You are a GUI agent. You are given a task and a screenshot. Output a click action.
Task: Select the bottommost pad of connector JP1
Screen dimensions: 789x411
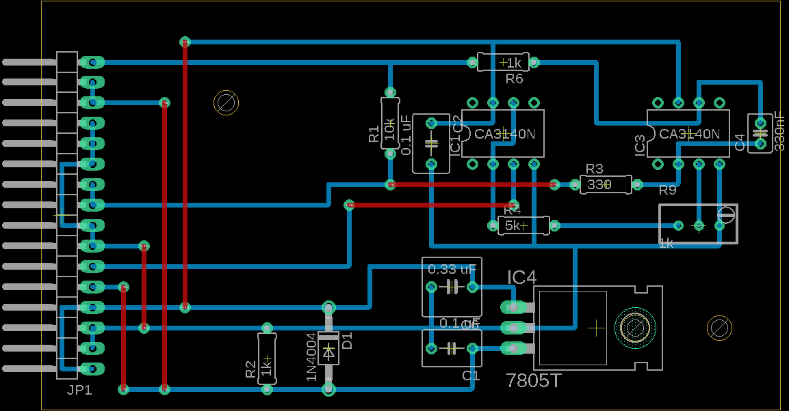point(92,369)
